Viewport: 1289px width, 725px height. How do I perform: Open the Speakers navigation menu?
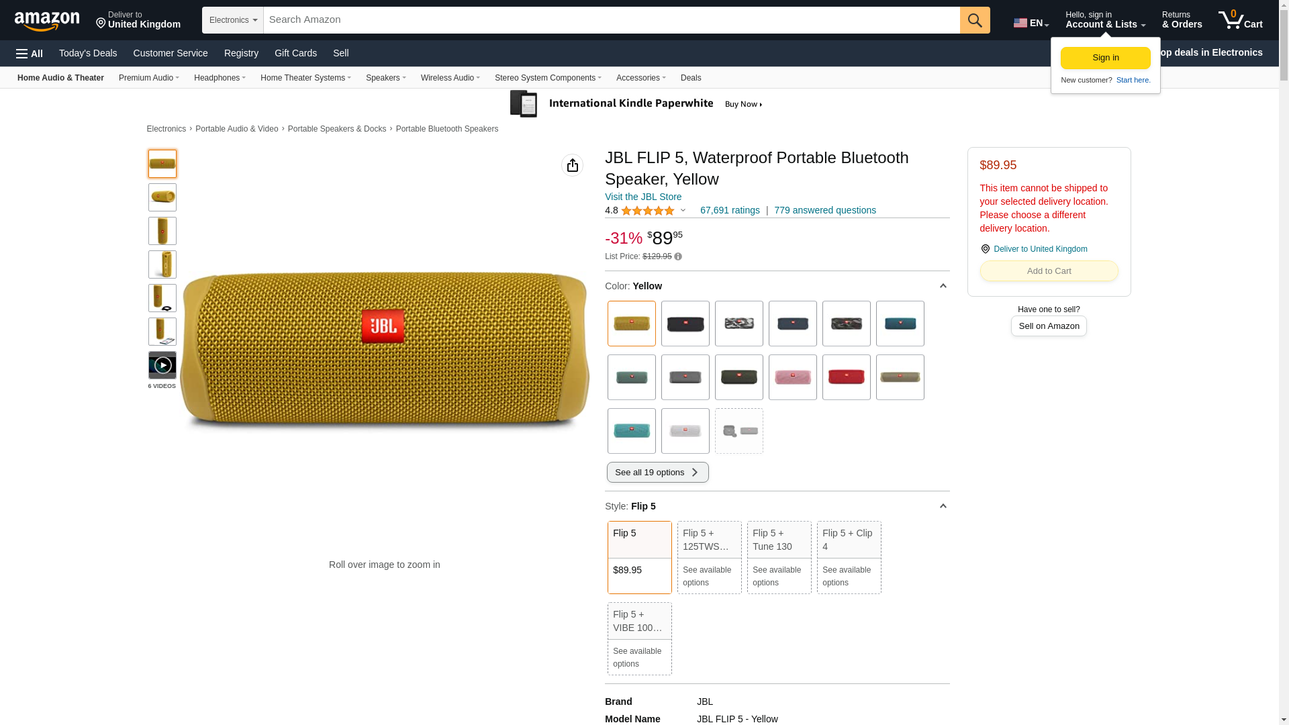point(385,78)
